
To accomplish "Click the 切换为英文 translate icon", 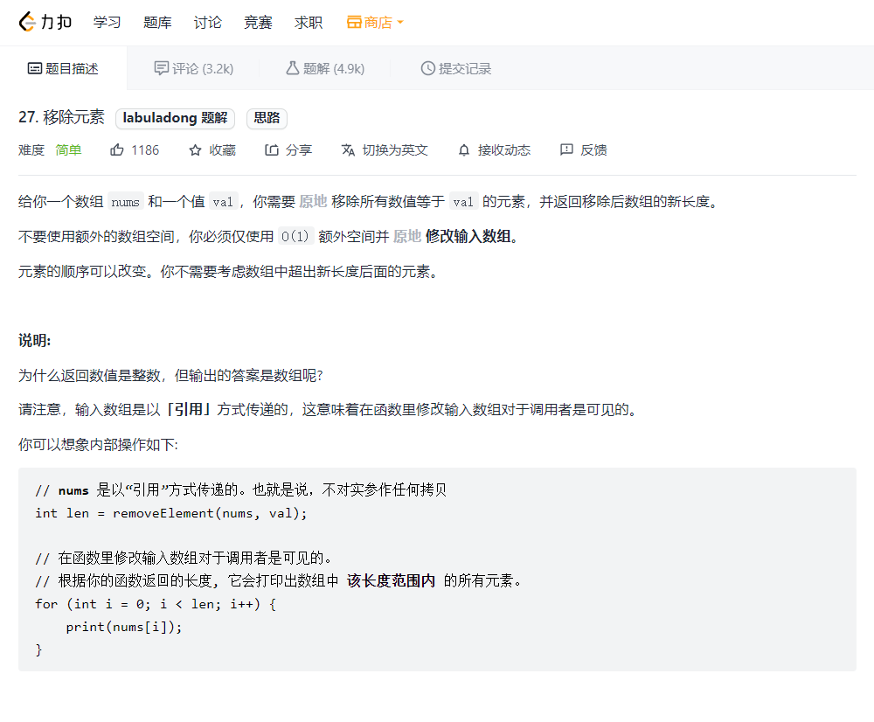I will coord(348,149).
